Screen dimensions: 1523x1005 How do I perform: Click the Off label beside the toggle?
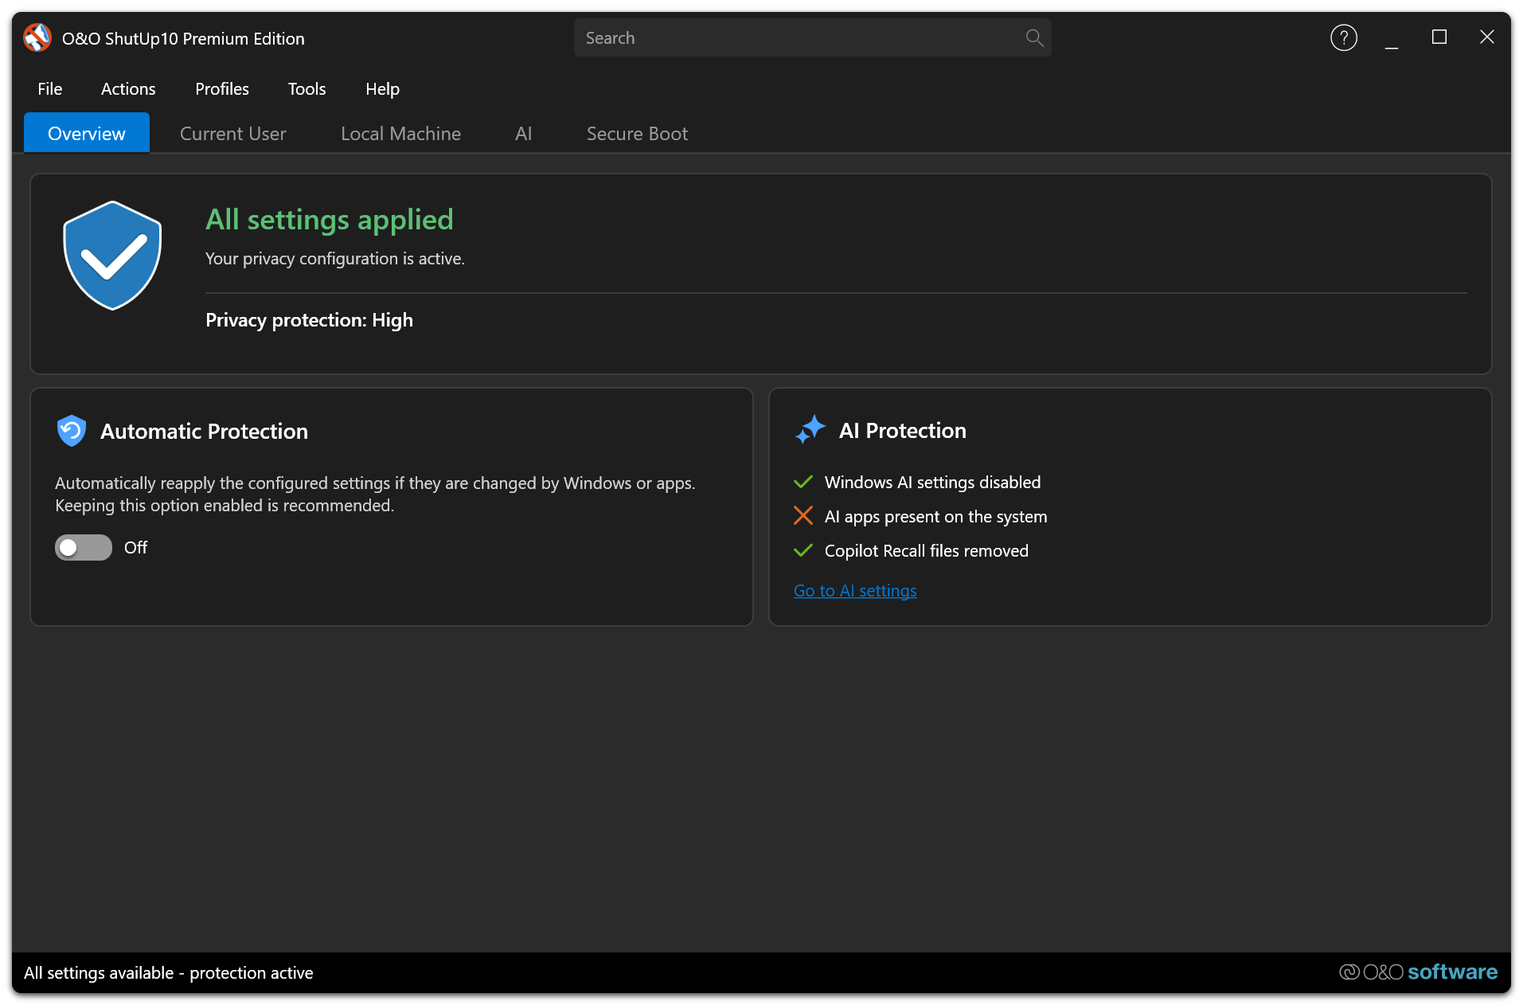(135, 547)
